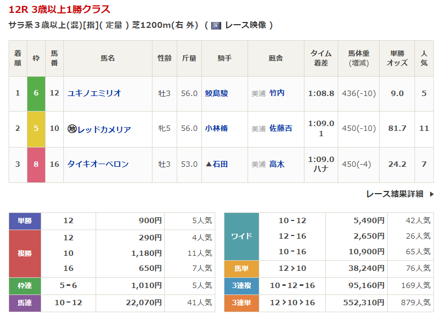Screen dimensions: 443x317
Task: Select the ワイド payout label
Action: pyautogui.click(x=242, y=237)
